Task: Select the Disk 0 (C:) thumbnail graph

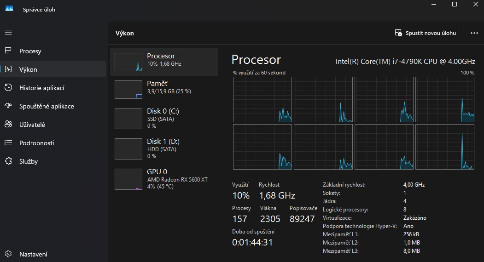Action: (x=128, y=119)
